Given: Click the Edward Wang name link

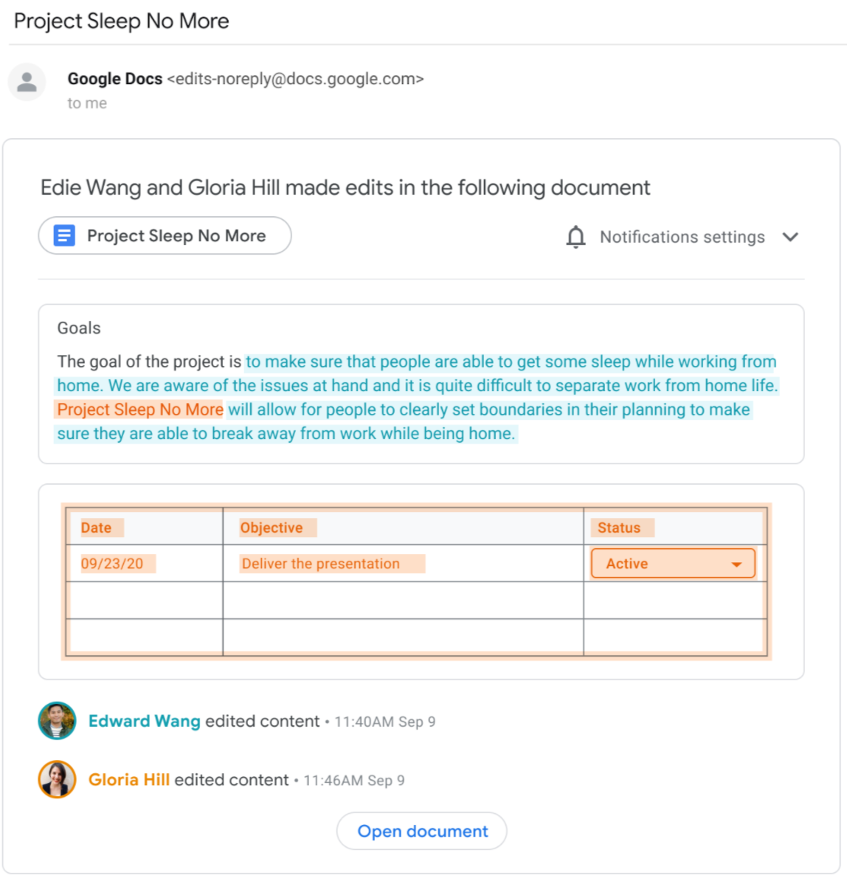Looking at the screenshot, I should pyautogui.click(x=145, y=721).
